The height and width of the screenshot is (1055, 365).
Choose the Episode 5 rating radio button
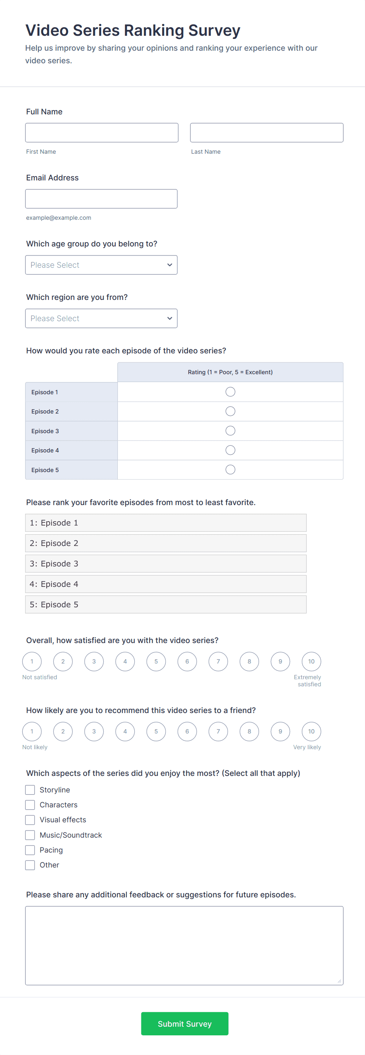[x=230, y=470]
